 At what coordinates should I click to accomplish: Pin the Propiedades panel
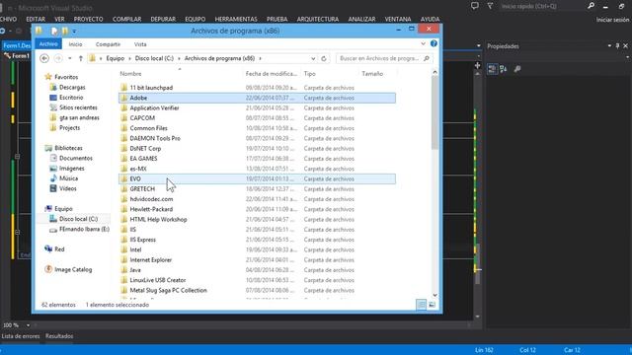pyautogui.click(x=617, y=46)
